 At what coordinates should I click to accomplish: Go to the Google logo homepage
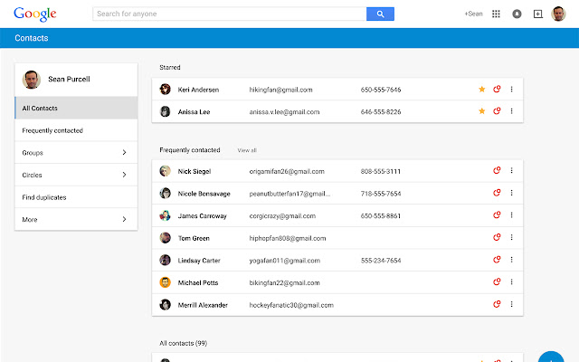[x=35, y=14]
